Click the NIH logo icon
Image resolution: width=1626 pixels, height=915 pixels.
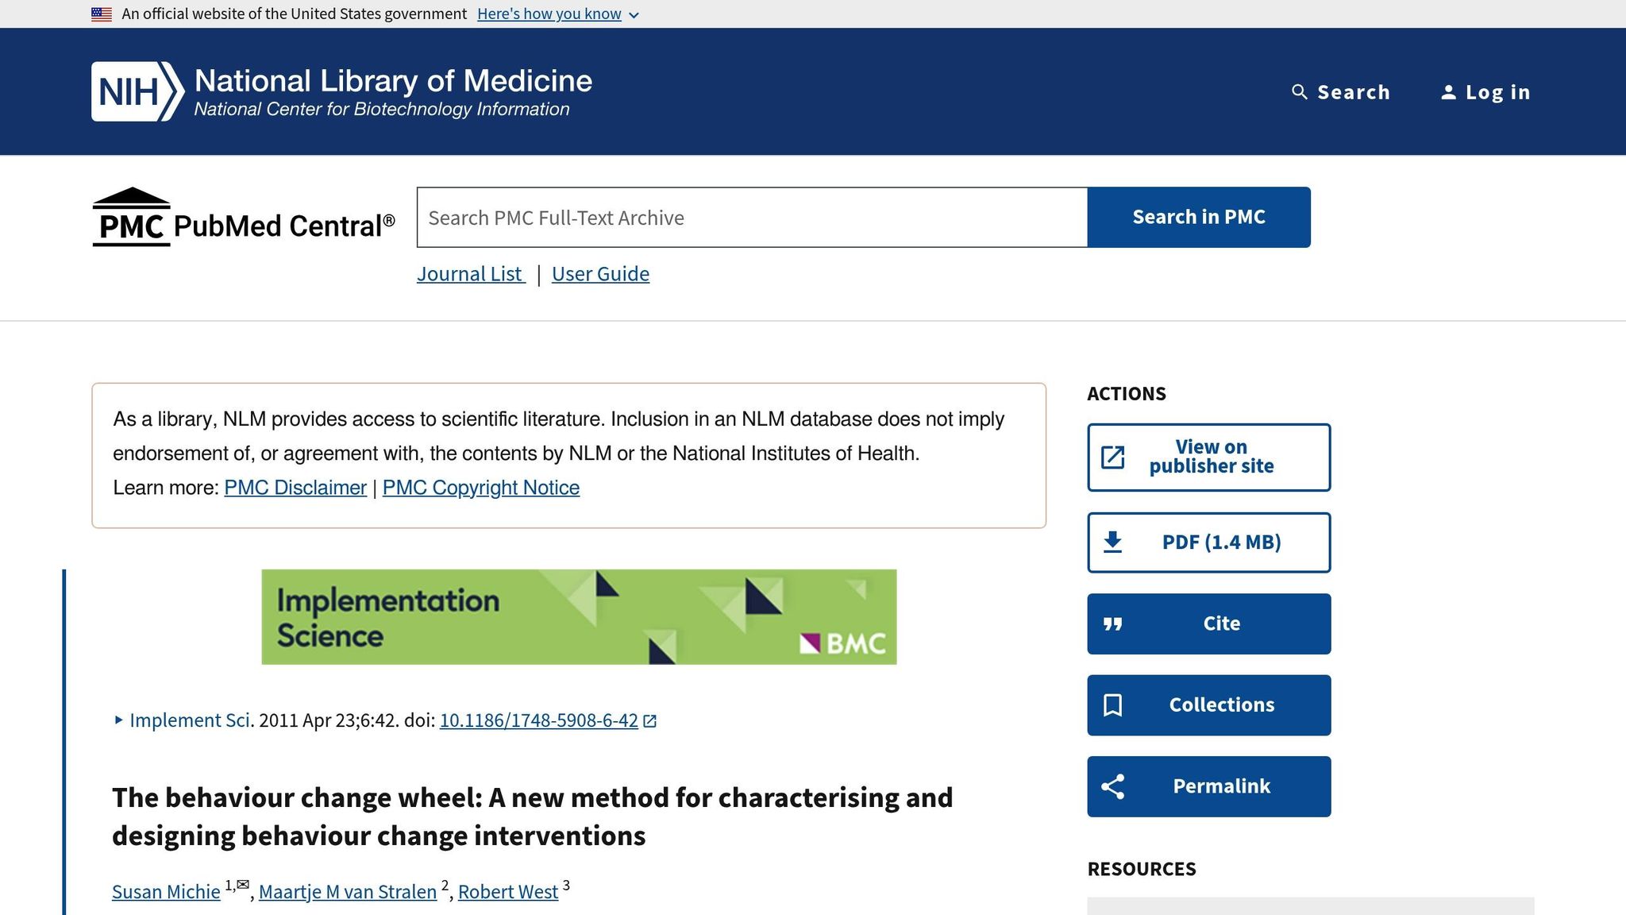coord(137,91)
